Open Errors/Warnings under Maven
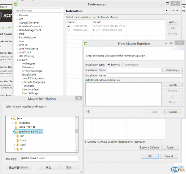This screenshot has height=174, width=186. (32, 71)
